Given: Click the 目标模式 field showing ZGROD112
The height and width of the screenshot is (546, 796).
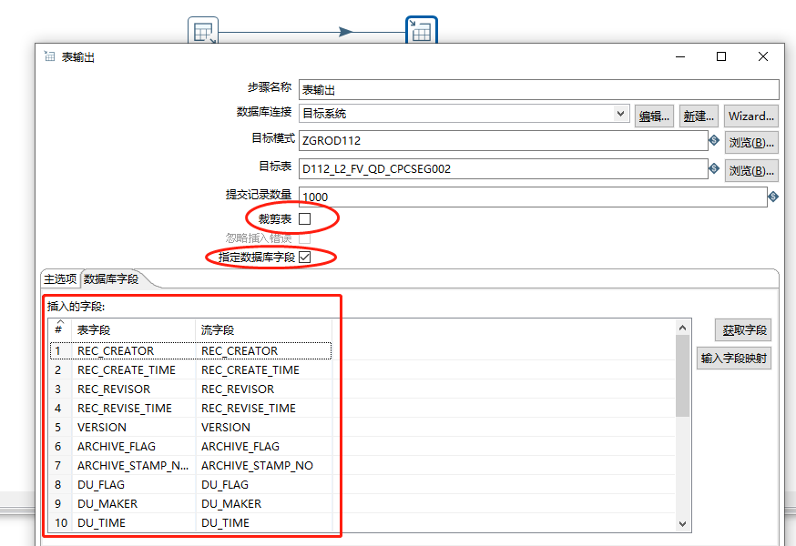Looking at the screenshot, I should (503, 140).
